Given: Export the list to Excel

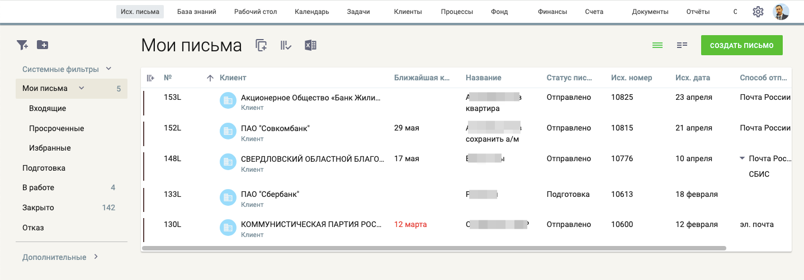Looking at the screenshot, I should 310,46.
